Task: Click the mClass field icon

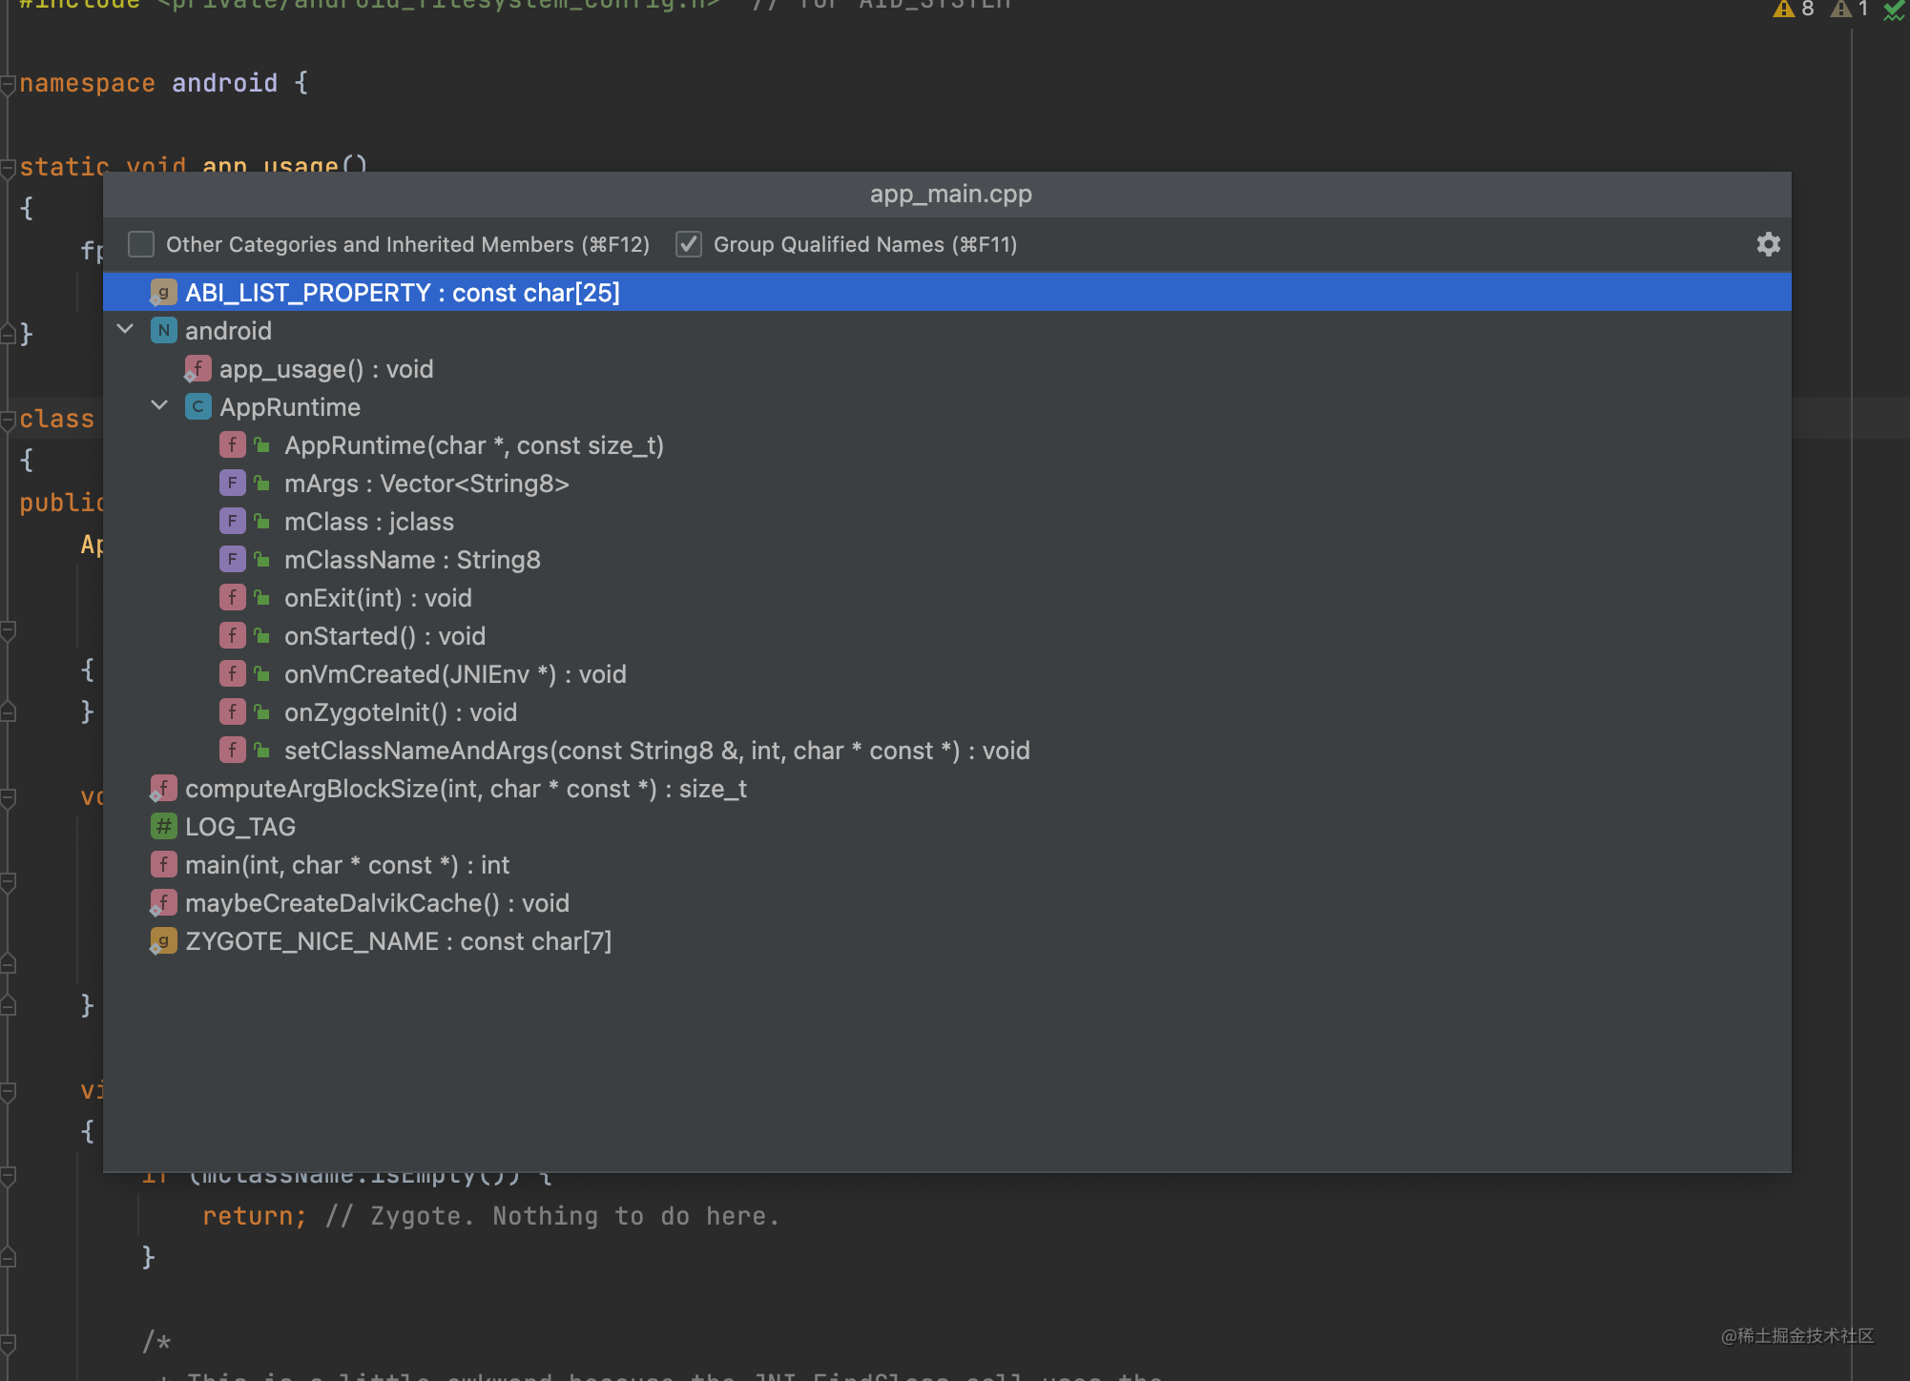Action: click(232, 522)
